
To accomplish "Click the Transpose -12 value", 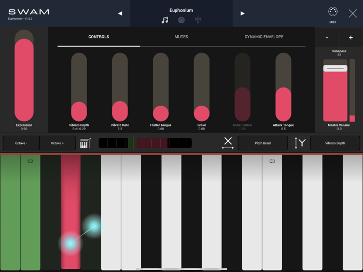I will click(339, 55).
